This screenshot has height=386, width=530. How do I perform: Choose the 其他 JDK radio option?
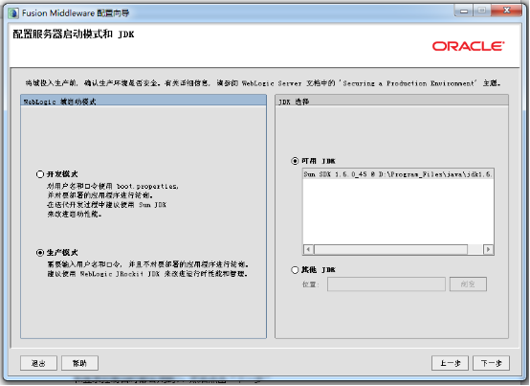pyautogui.click(x=295, y=270)
